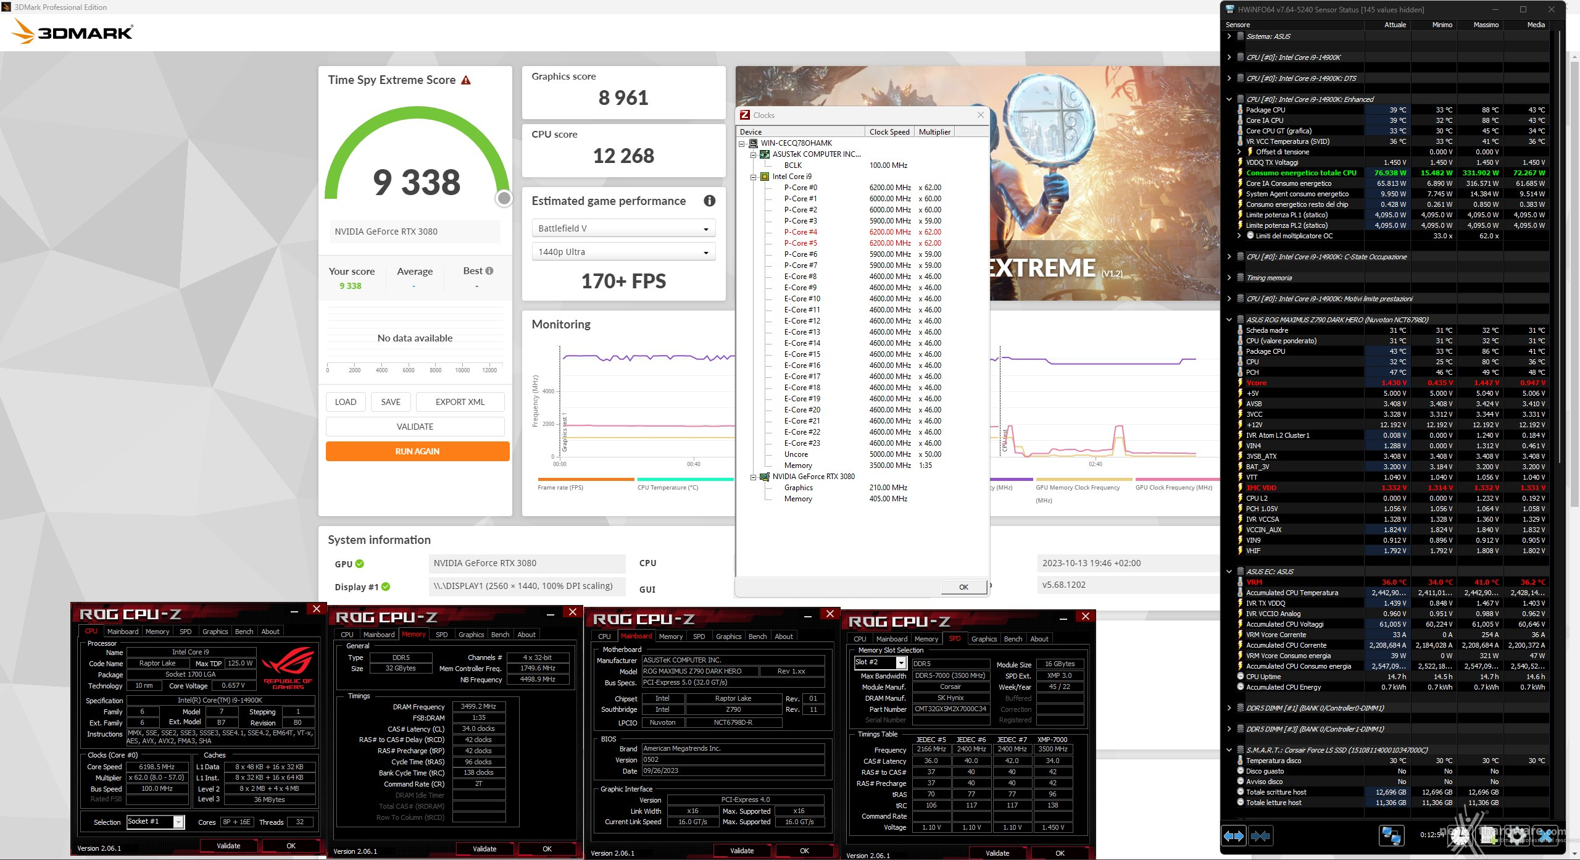Click the orange RUN AGAIN button
This screenshot has width=1580, height=860.
point(417,451)
